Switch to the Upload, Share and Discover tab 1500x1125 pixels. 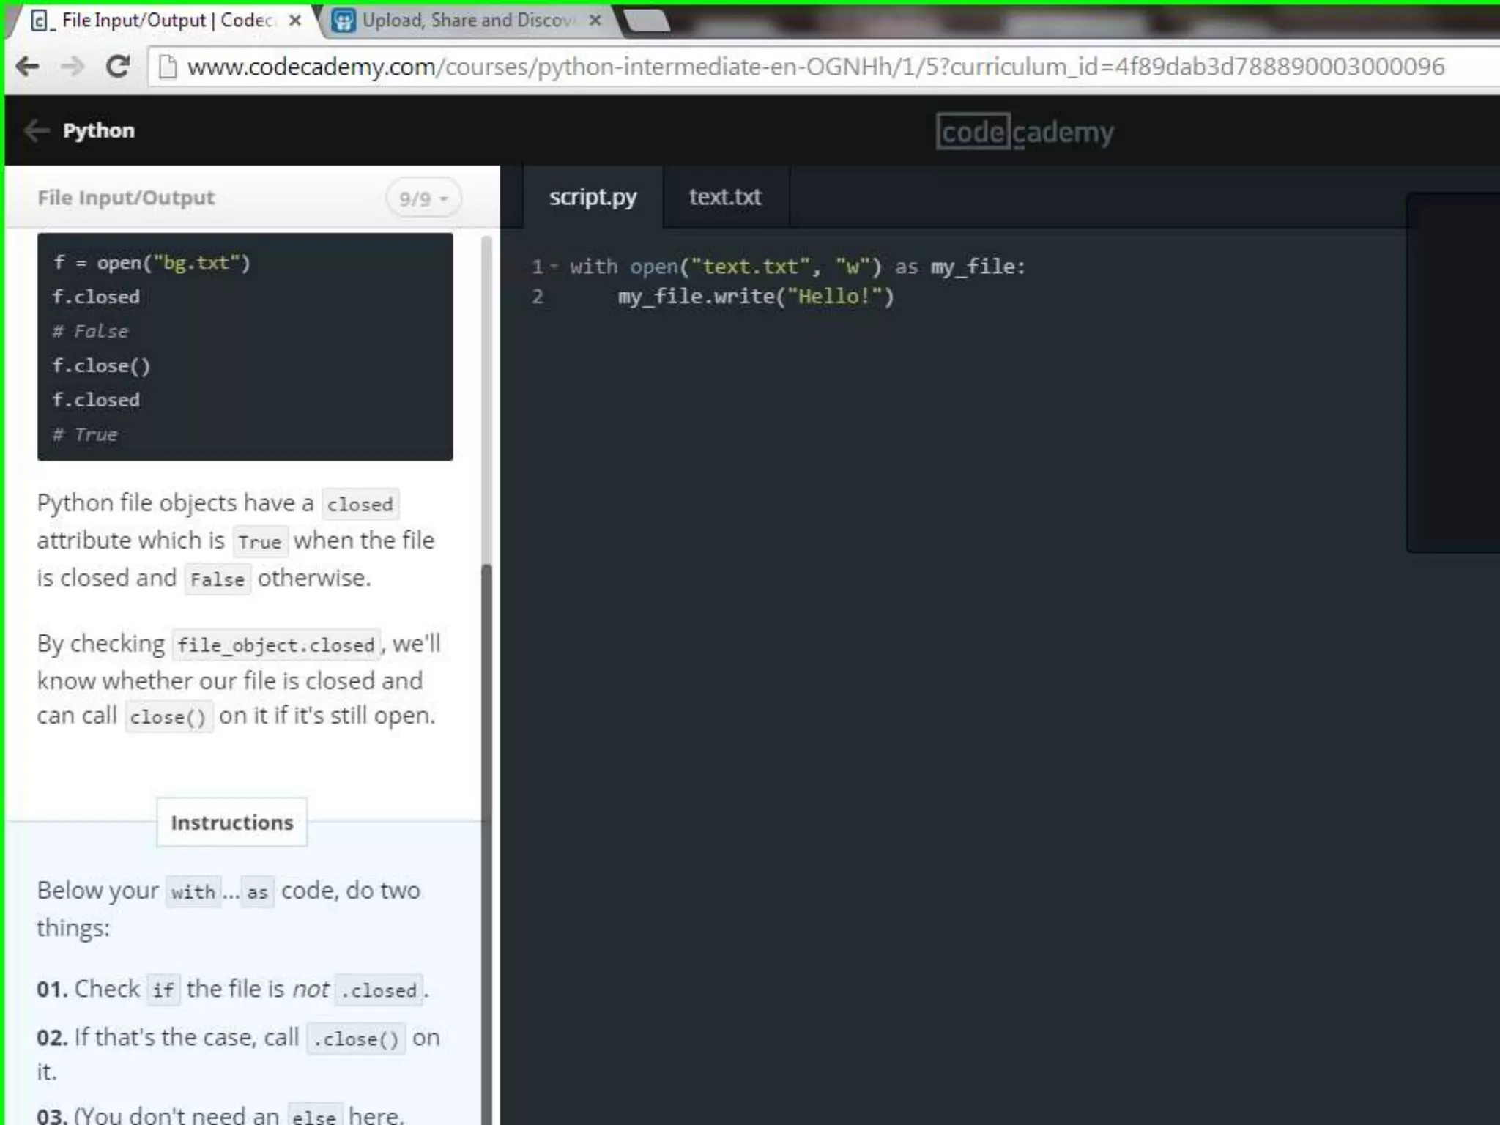click(469, 21)
